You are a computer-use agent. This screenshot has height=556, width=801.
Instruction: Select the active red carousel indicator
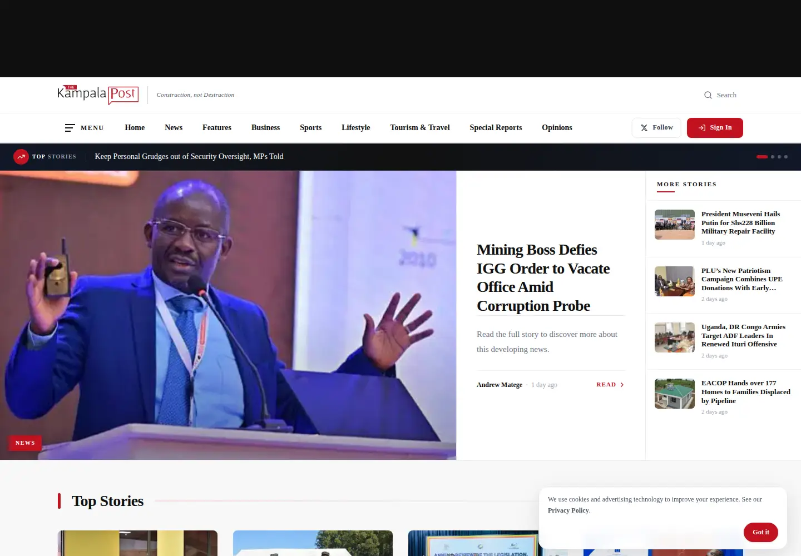pyautogui.click(x=762, y=157)
